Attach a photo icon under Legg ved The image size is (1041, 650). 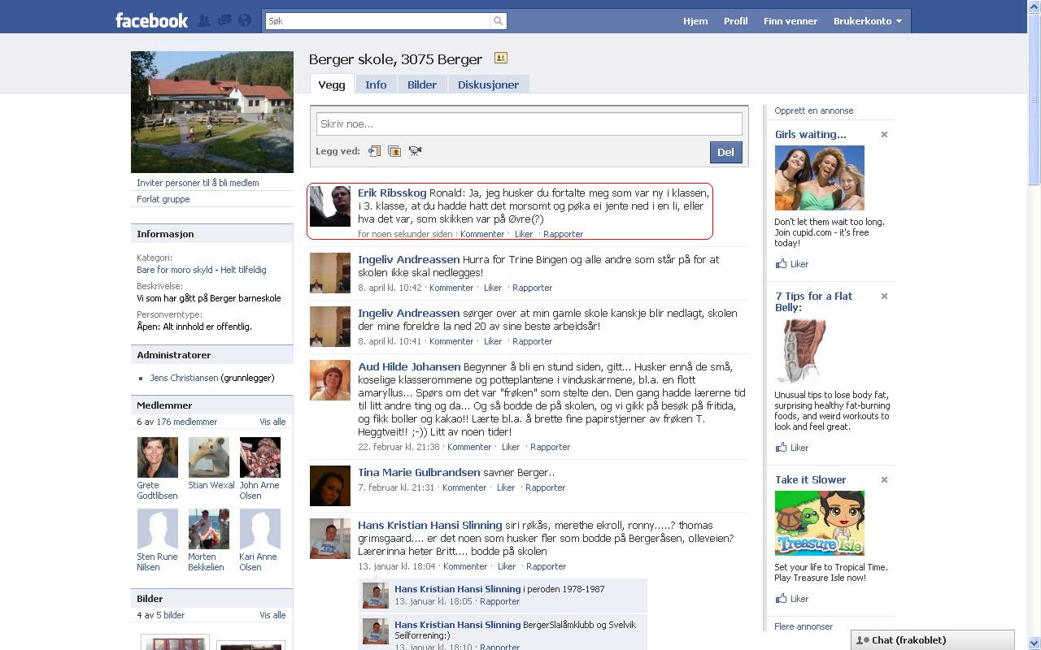click(394, 151)
